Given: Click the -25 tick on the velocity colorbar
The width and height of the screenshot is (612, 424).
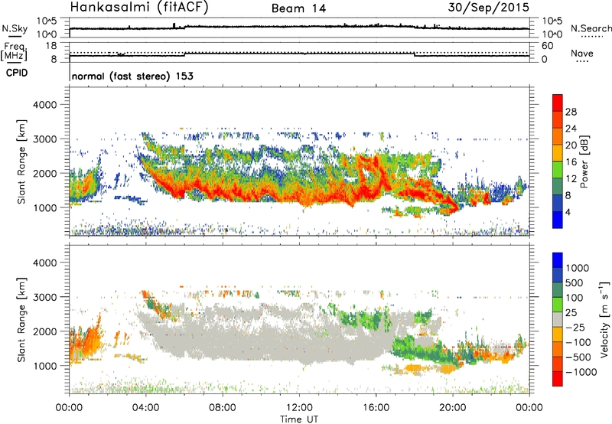Looking at the screenshot, I should tap(575, 327).
